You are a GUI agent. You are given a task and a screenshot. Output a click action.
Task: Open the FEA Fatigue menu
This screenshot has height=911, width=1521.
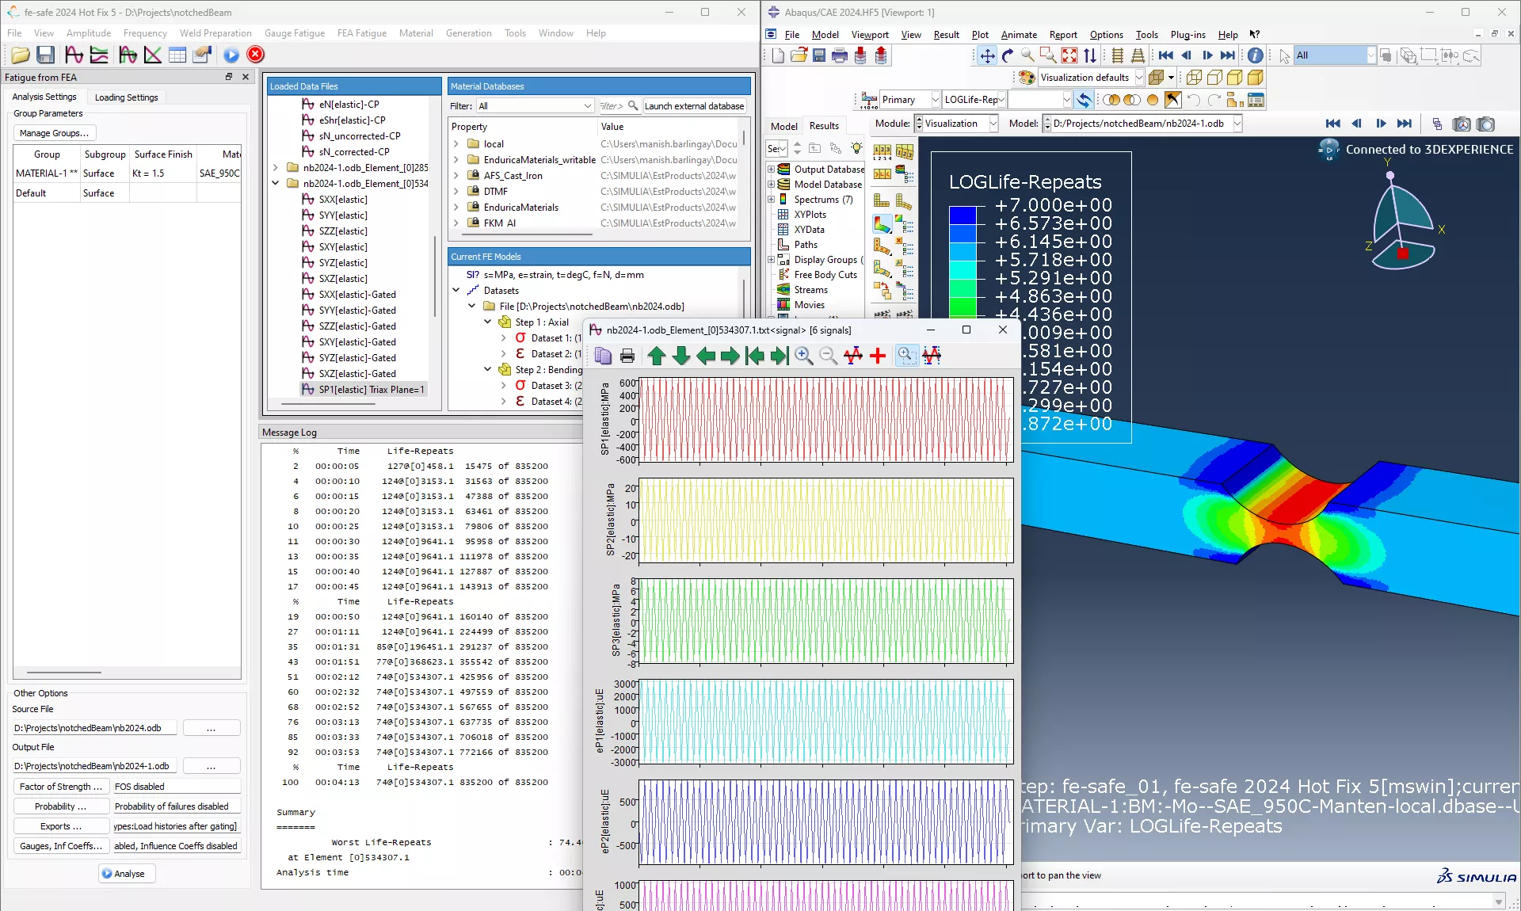point(361,33)
